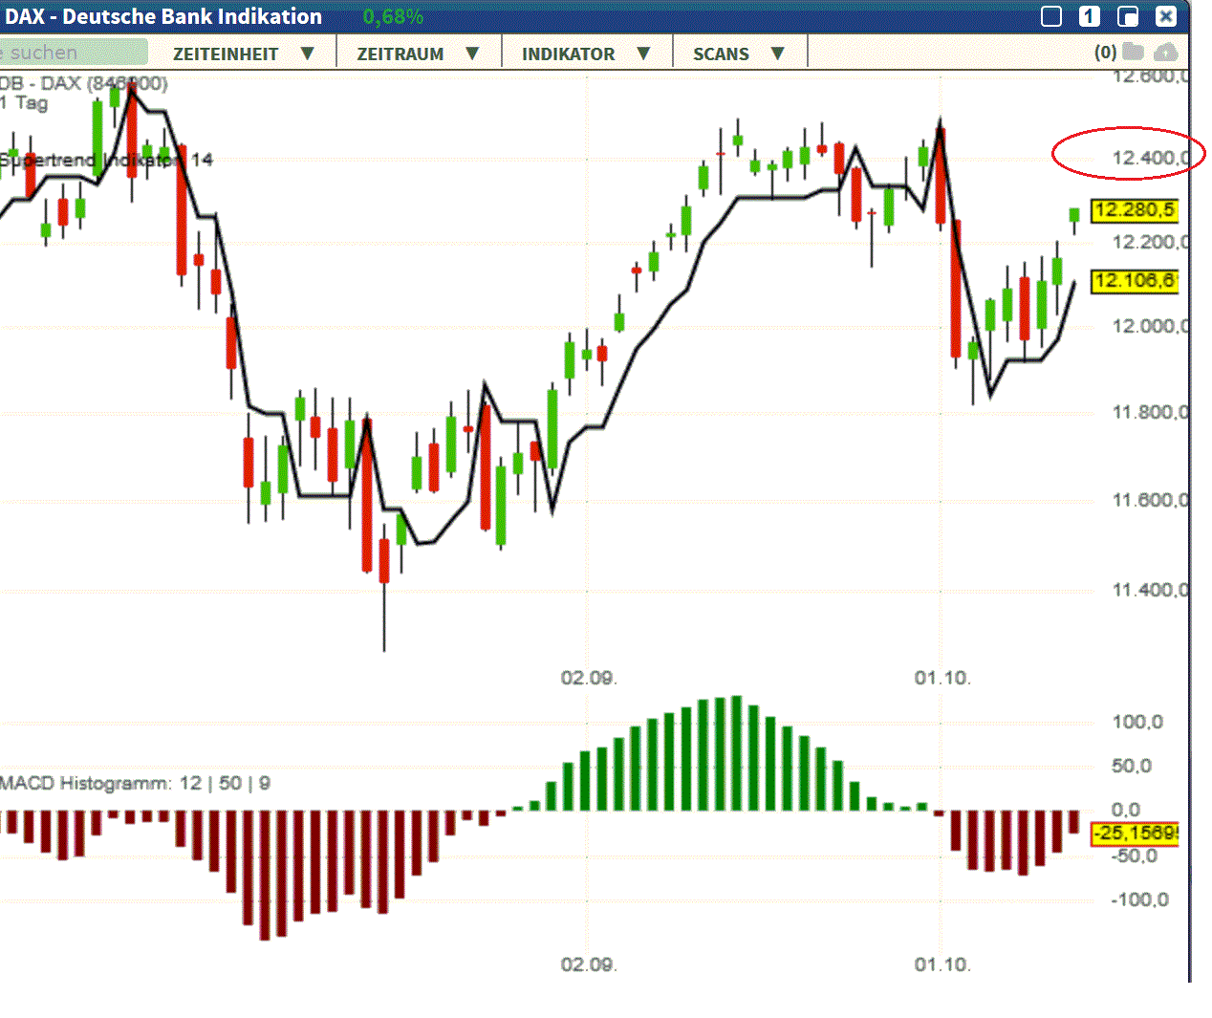
Task: Select the DAX - Deutsche Bank Indikation title bar
Action: pyautogui.click(x=162, y=16)
